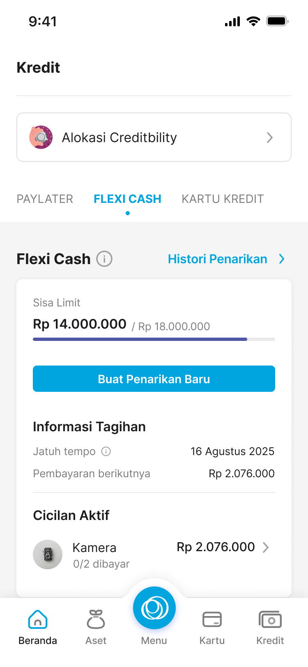308x667 pixels.
Task: Tap the Kamera installment thumbnail
Action: point(48,554)
